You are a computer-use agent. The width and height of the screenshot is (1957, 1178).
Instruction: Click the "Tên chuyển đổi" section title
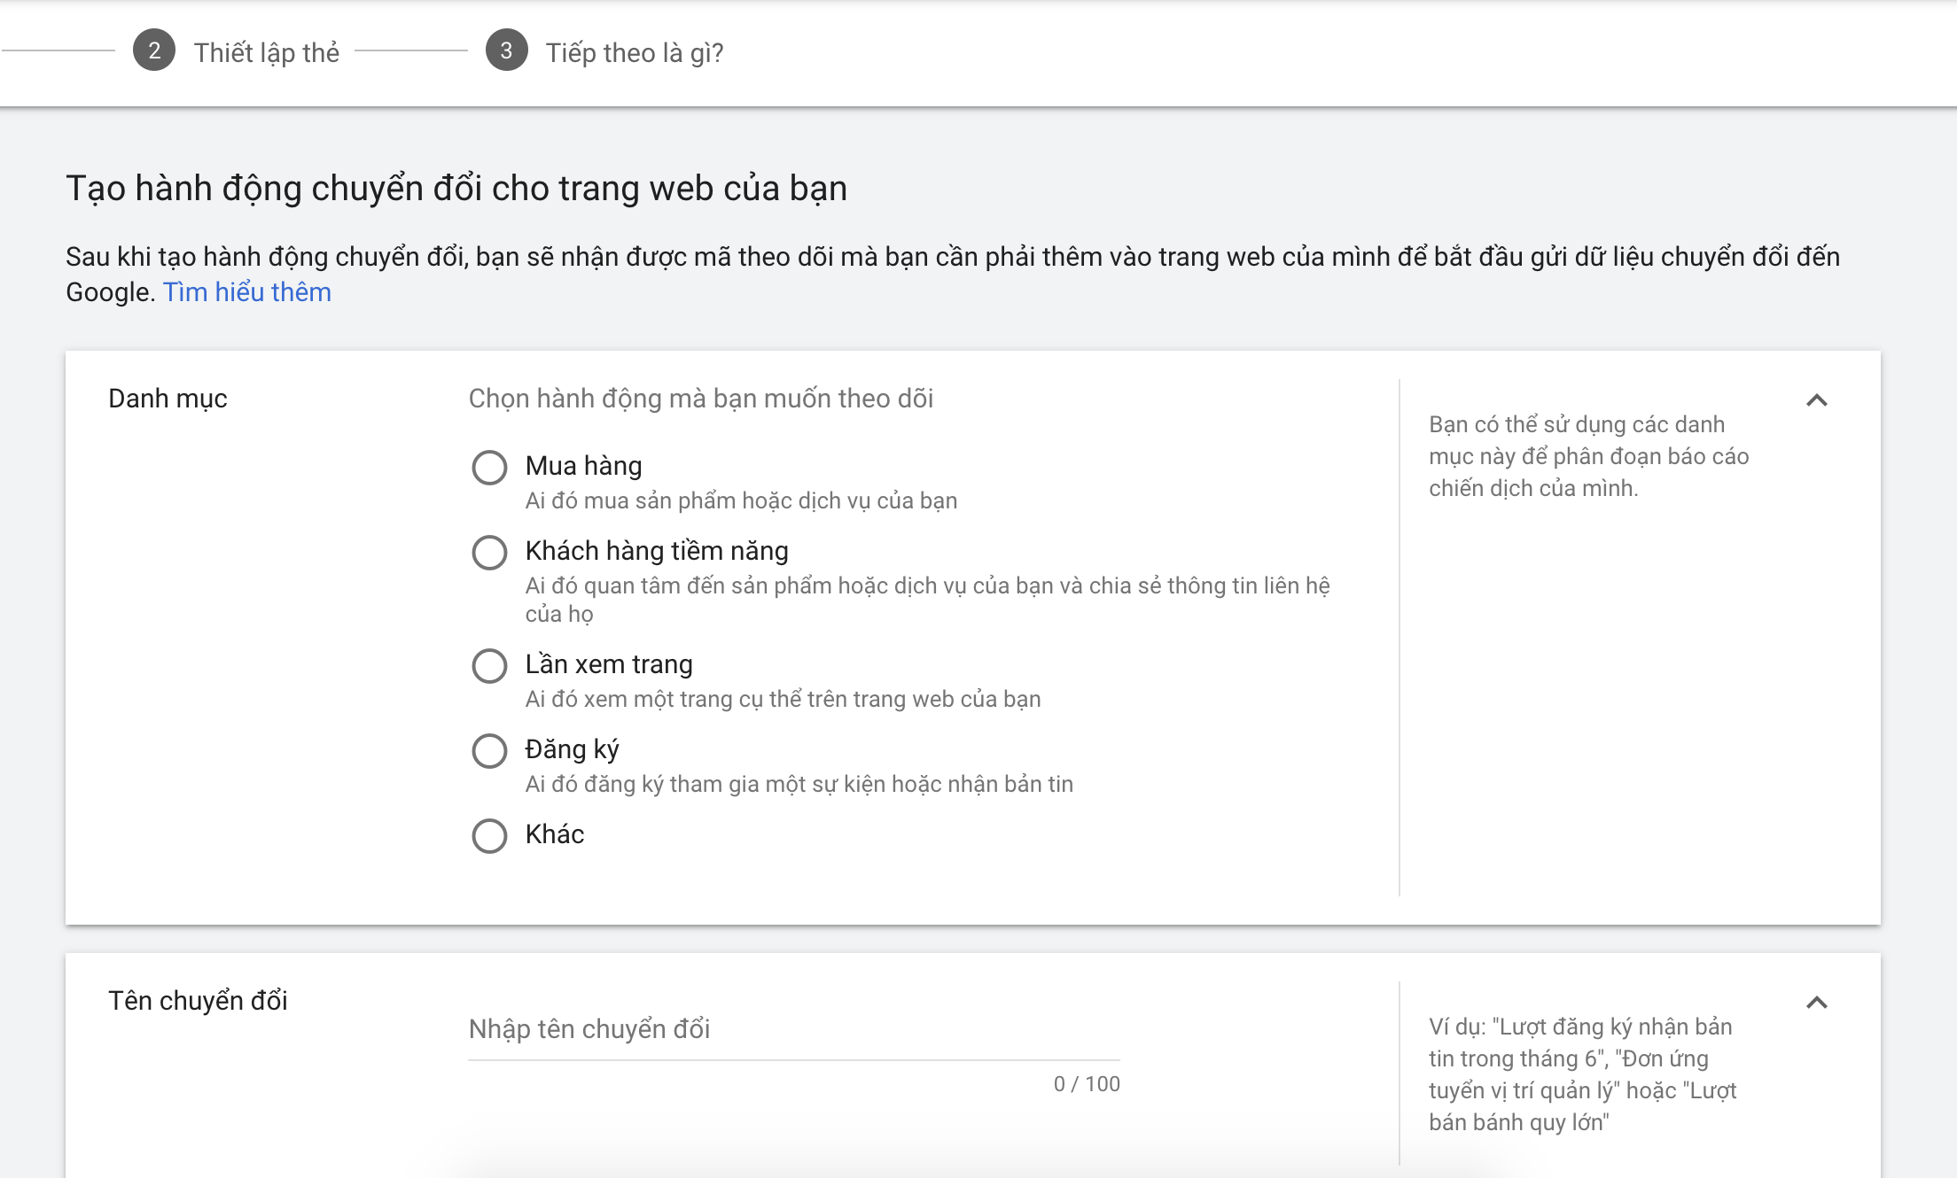click(x=198, y=1001)
